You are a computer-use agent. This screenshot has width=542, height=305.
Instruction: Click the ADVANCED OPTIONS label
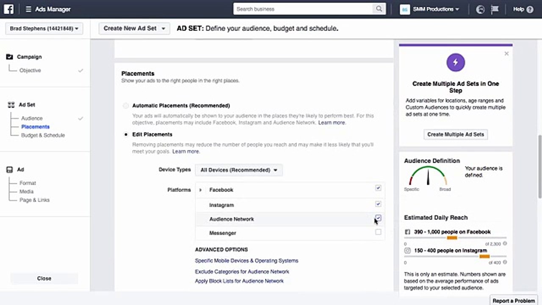pyautogui.click(x=221, y=250)
